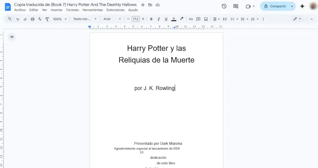The width and height of the screenshot is (318, 168).
Task: Enable the checklist format
Action: coord(232,19)
